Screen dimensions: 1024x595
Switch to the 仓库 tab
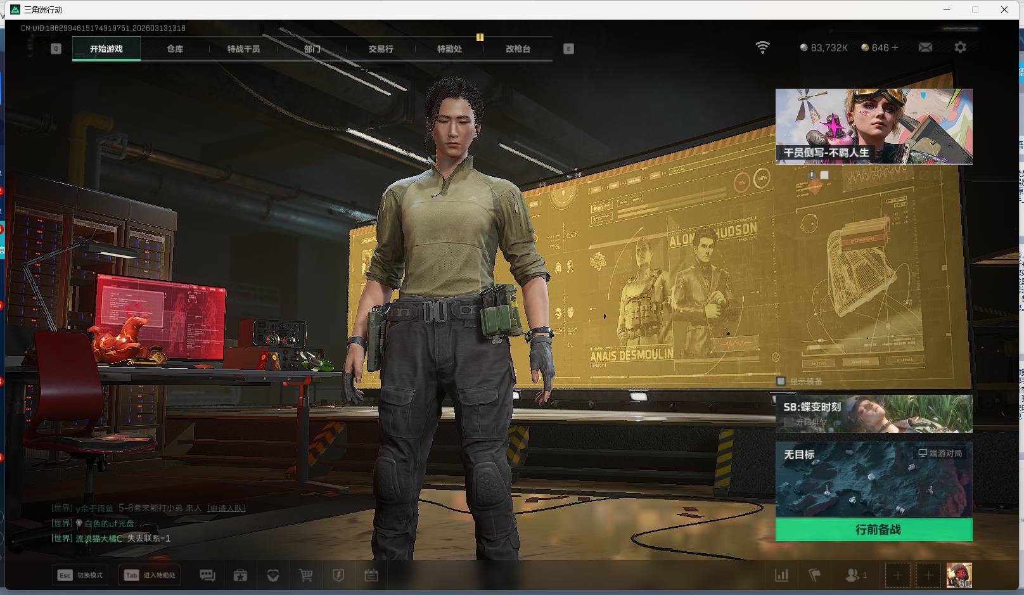coord(175,49)
